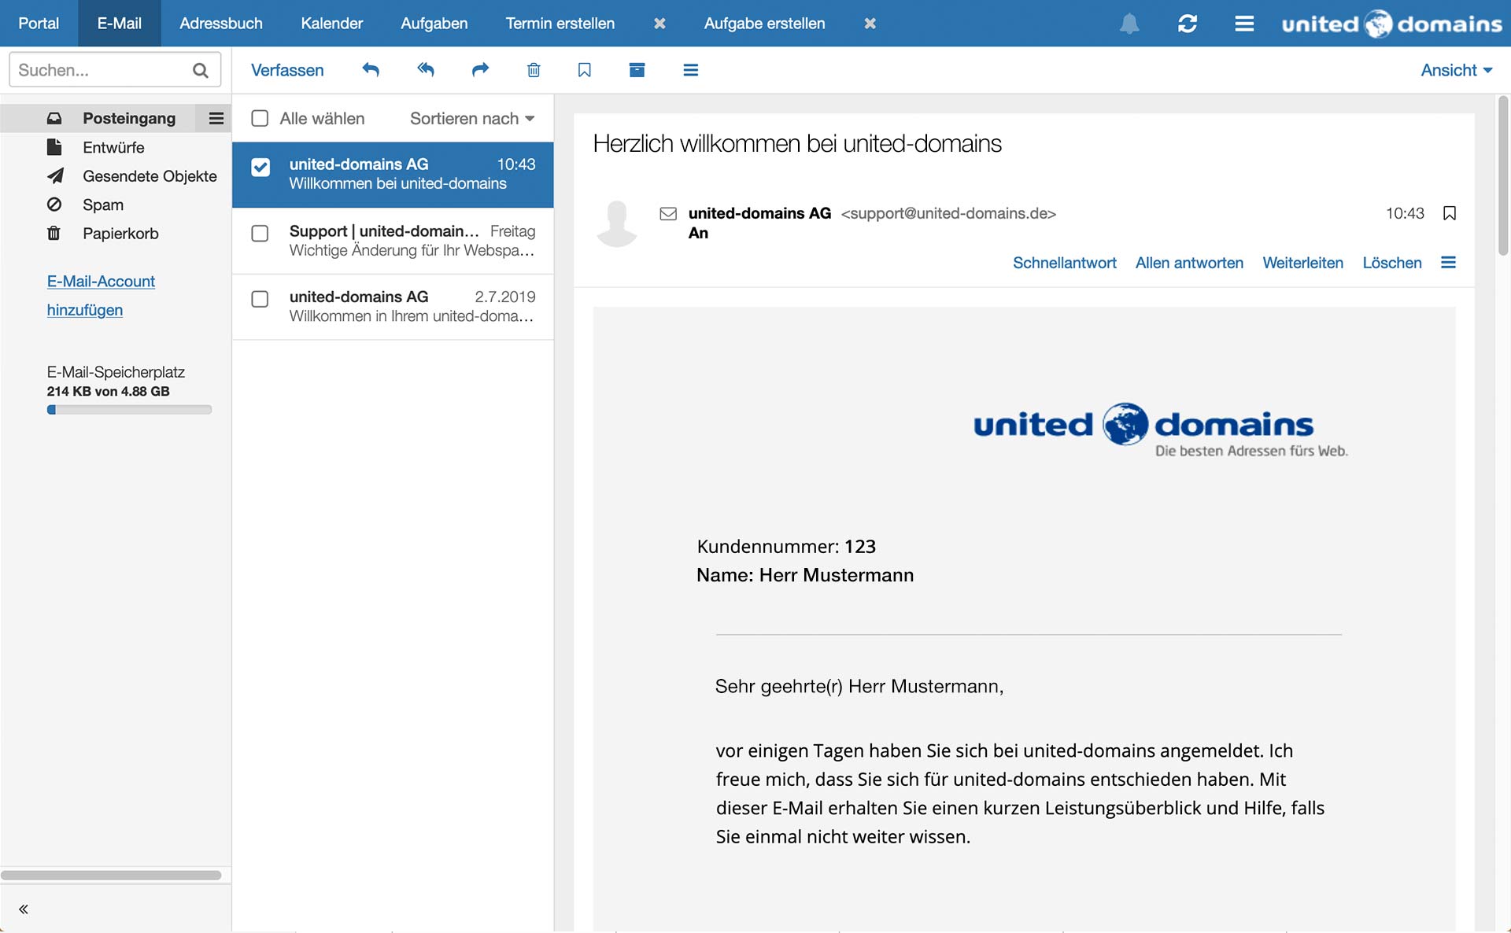Open the Adressbuch tab
The image size is (1511, 933).
pyautogui.click(x=221, y=24)
